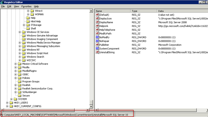Image resolution: width=208 pixels, height=117 pixels.
Task: Click the string icon for DisplayIcon
Action: 97,19
